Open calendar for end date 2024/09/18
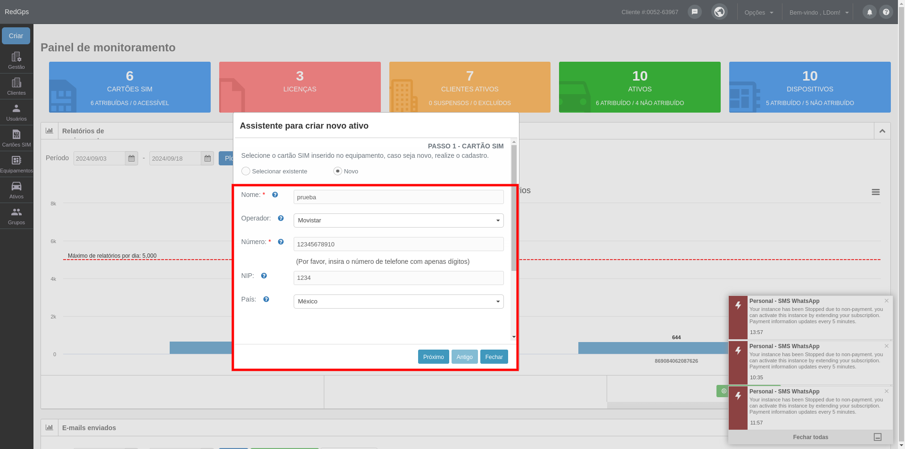 click(x=207, y=158)
